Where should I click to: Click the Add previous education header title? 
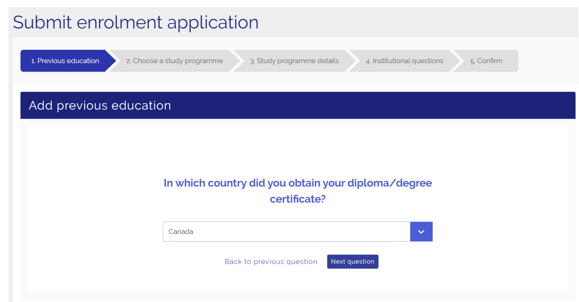pos(100,106)
